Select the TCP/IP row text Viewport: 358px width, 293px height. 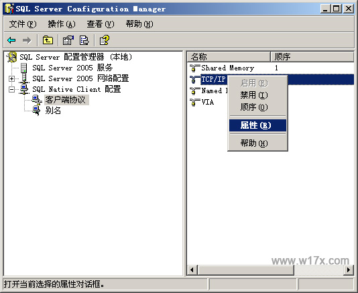(x=213, y=79)
